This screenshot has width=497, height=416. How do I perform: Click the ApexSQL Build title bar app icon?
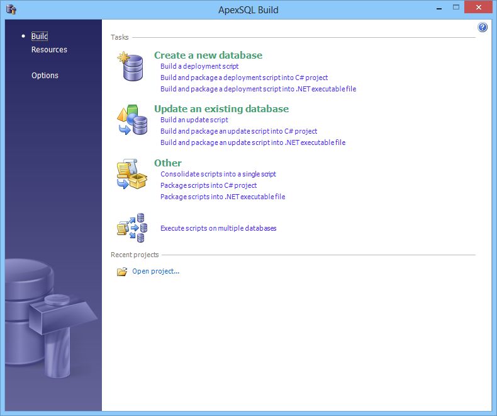(x=11, y=9)
